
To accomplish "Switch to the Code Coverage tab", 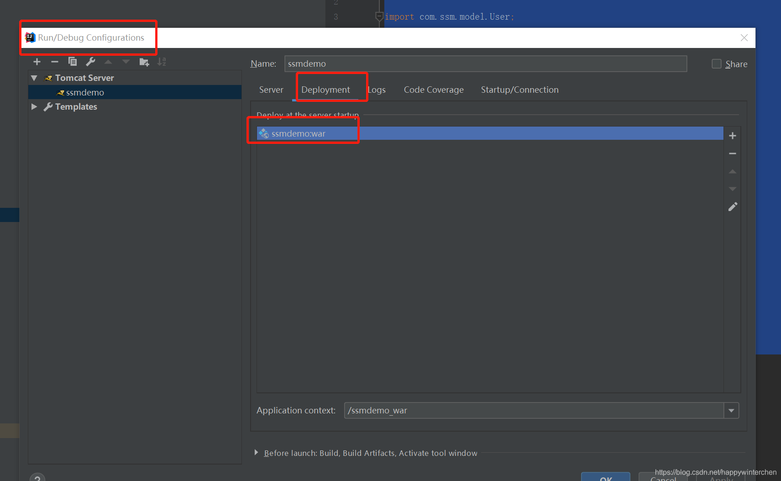I will pyautogui.click(x=434, y=90).
